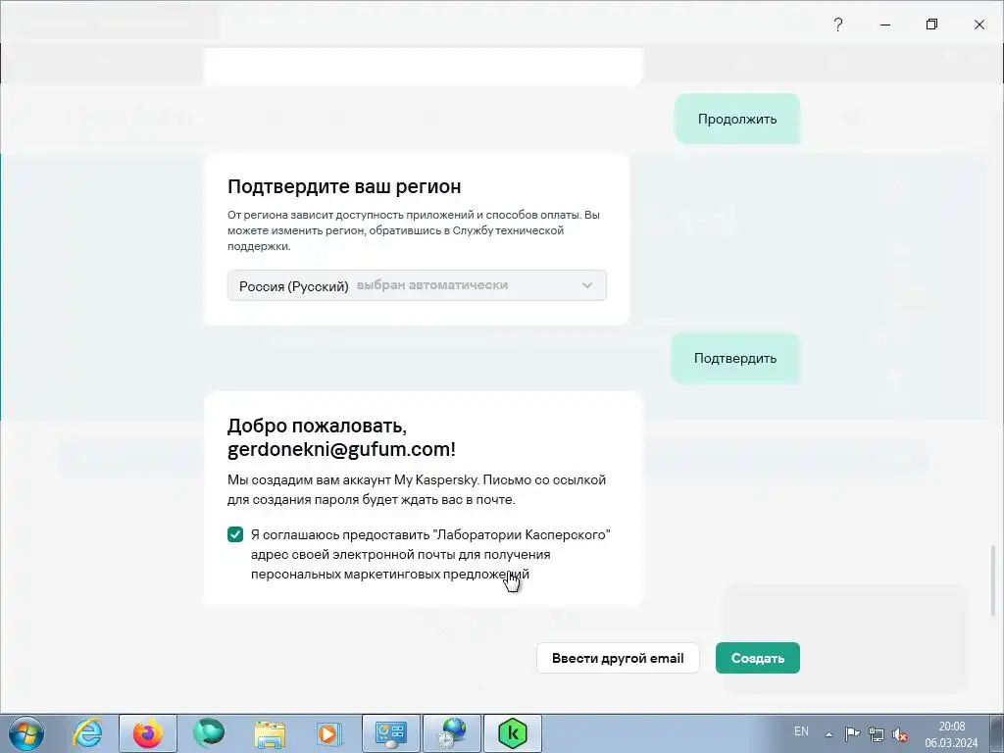Restore down the Kaspersky window
The image size is (1004, 753).
(932, 25)
